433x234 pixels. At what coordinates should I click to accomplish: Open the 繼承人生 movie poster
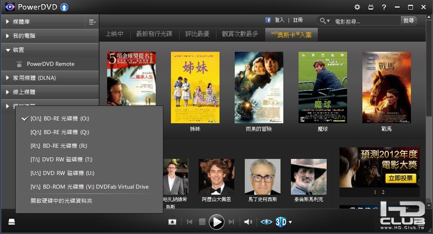tap(131, 79)
